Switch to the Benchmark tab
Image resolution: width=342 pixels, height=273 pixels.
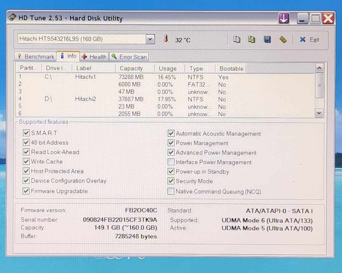36,56
